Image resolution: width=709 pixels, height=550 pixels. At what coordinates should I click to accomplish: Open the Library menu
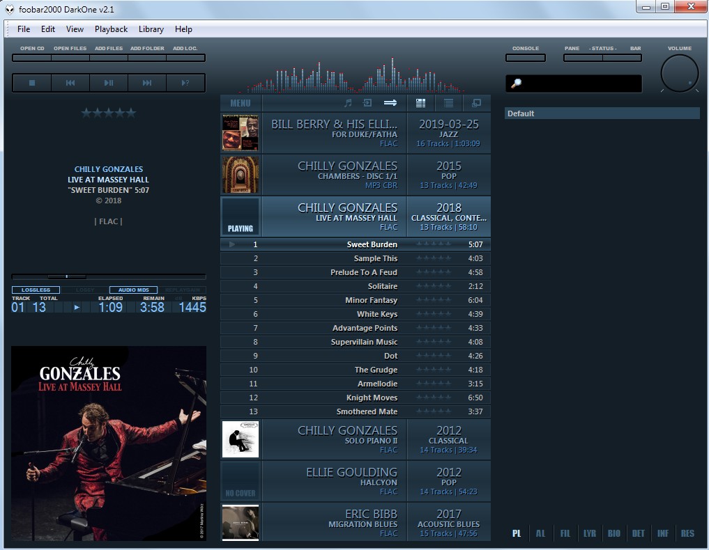[151, 29]
